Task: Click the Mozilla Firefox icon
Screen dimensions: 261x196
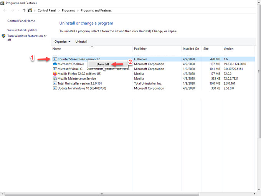Action: click(55, 73)
